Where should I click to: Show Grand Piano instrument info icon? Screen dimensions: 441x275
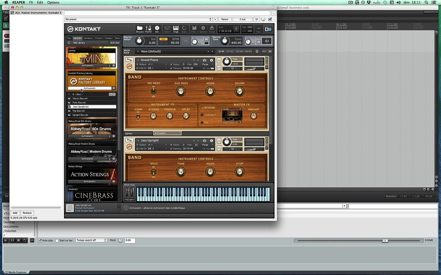point(211,60)
